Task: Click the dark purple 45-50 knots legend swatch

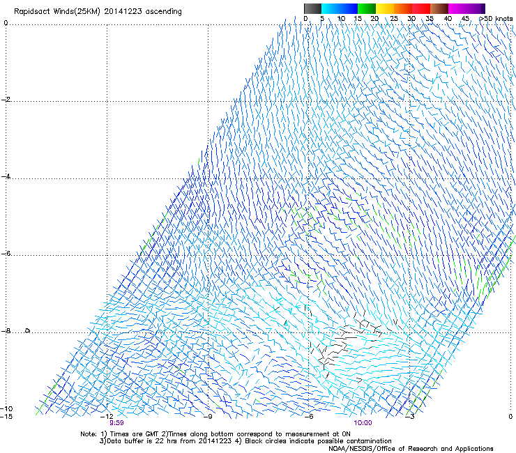Action: pos(476,8)
